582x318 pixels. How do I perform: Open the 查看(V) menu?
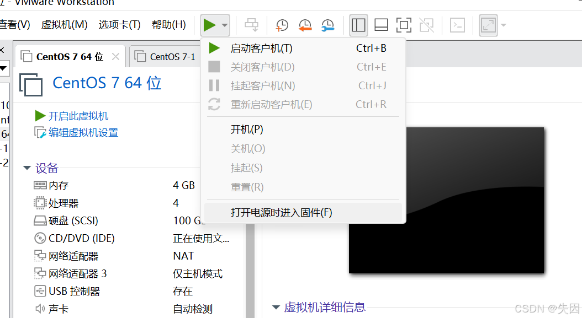click(15, 25)
